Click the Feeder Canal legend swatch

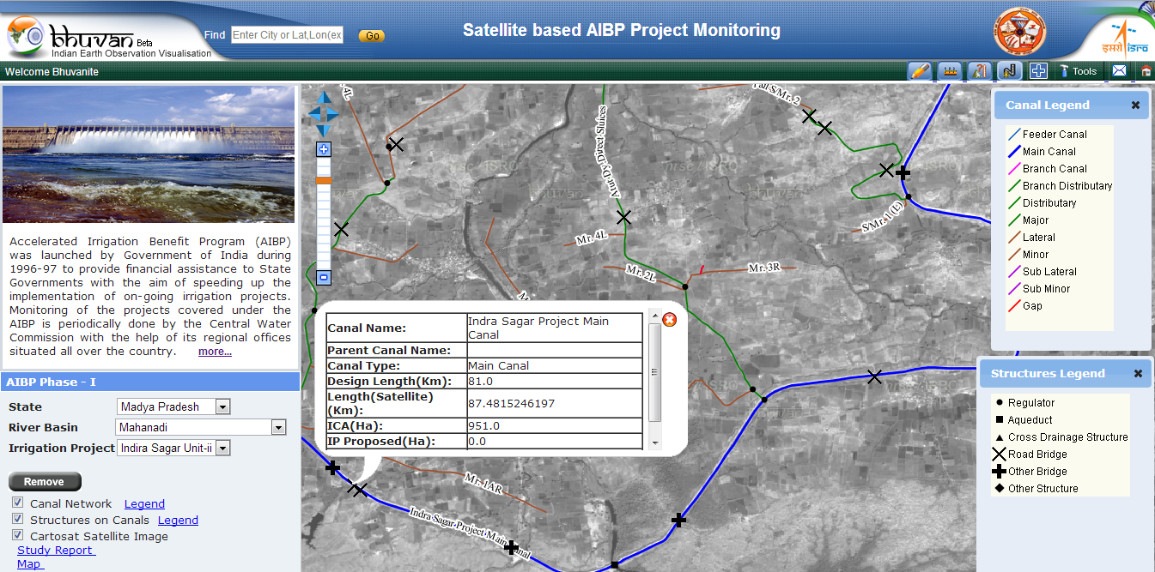pyautogui.click(x=1013, y=135)
